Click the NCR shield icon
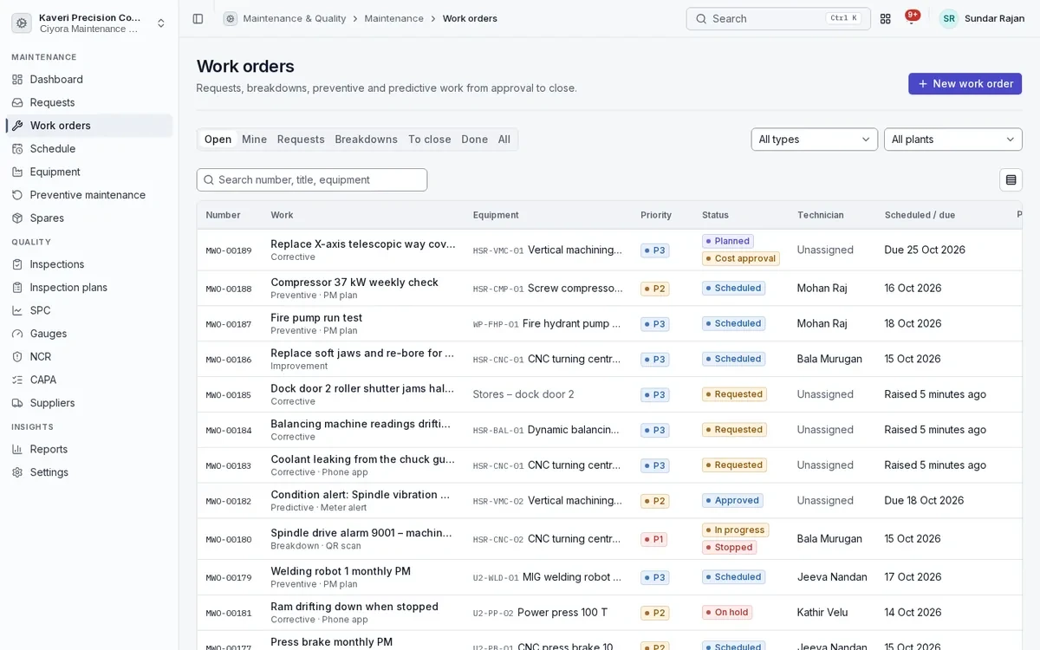1040x650 pixels. tap(17, 357)
